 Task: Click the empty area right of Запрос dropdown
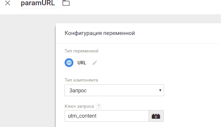coord(192,90)
